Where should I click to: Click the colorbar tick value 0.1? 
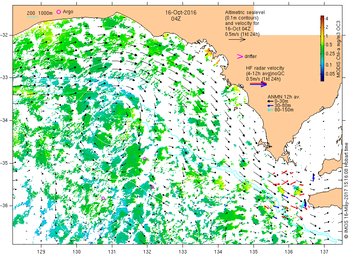[329, 65]
